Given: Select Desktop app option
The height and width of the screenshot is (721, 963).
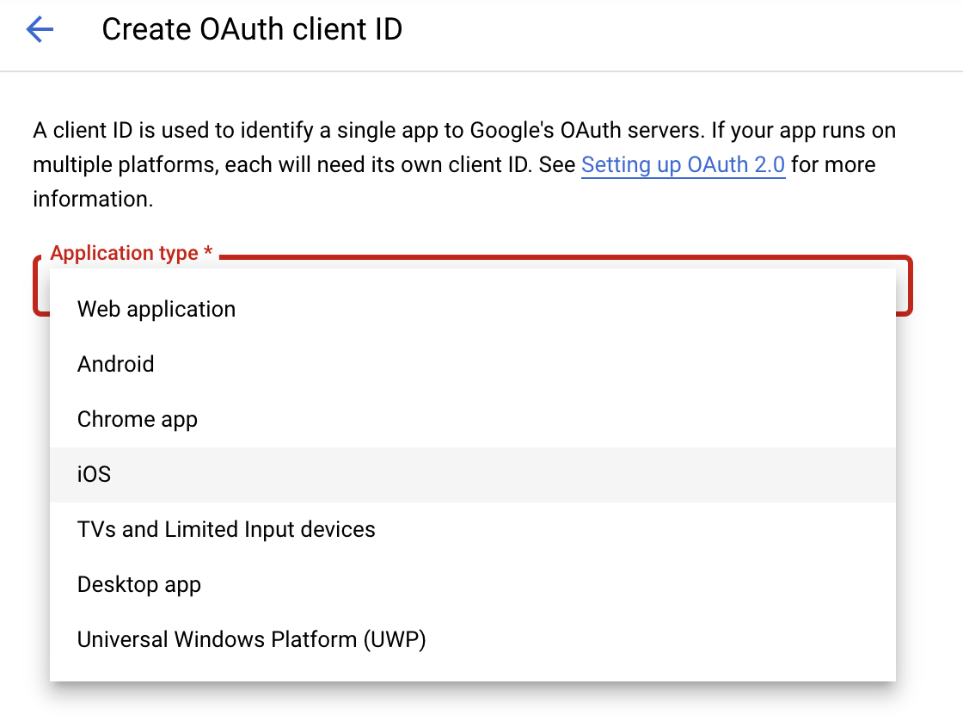Looking at the screenshot, I should pos(472,584).
